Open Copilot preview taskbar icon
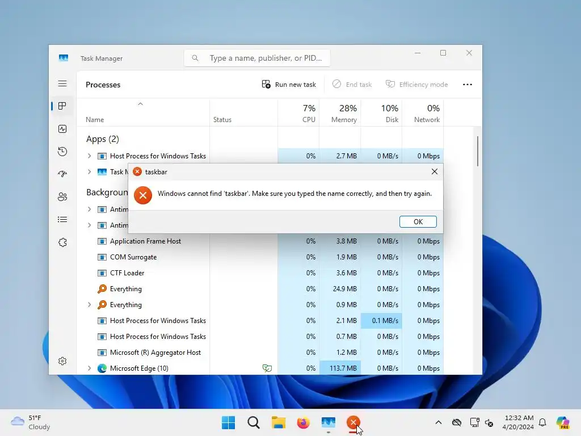 point(563,422)
